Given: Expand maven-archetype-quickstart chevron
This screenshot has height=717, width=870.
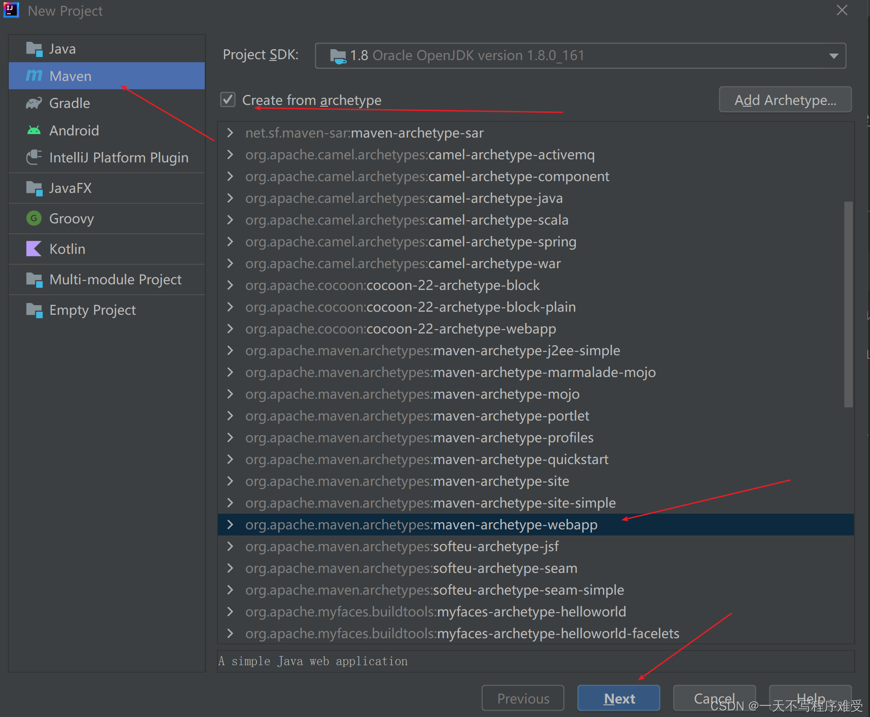Looking at the screenshot, I should click(x=230, y=459).
